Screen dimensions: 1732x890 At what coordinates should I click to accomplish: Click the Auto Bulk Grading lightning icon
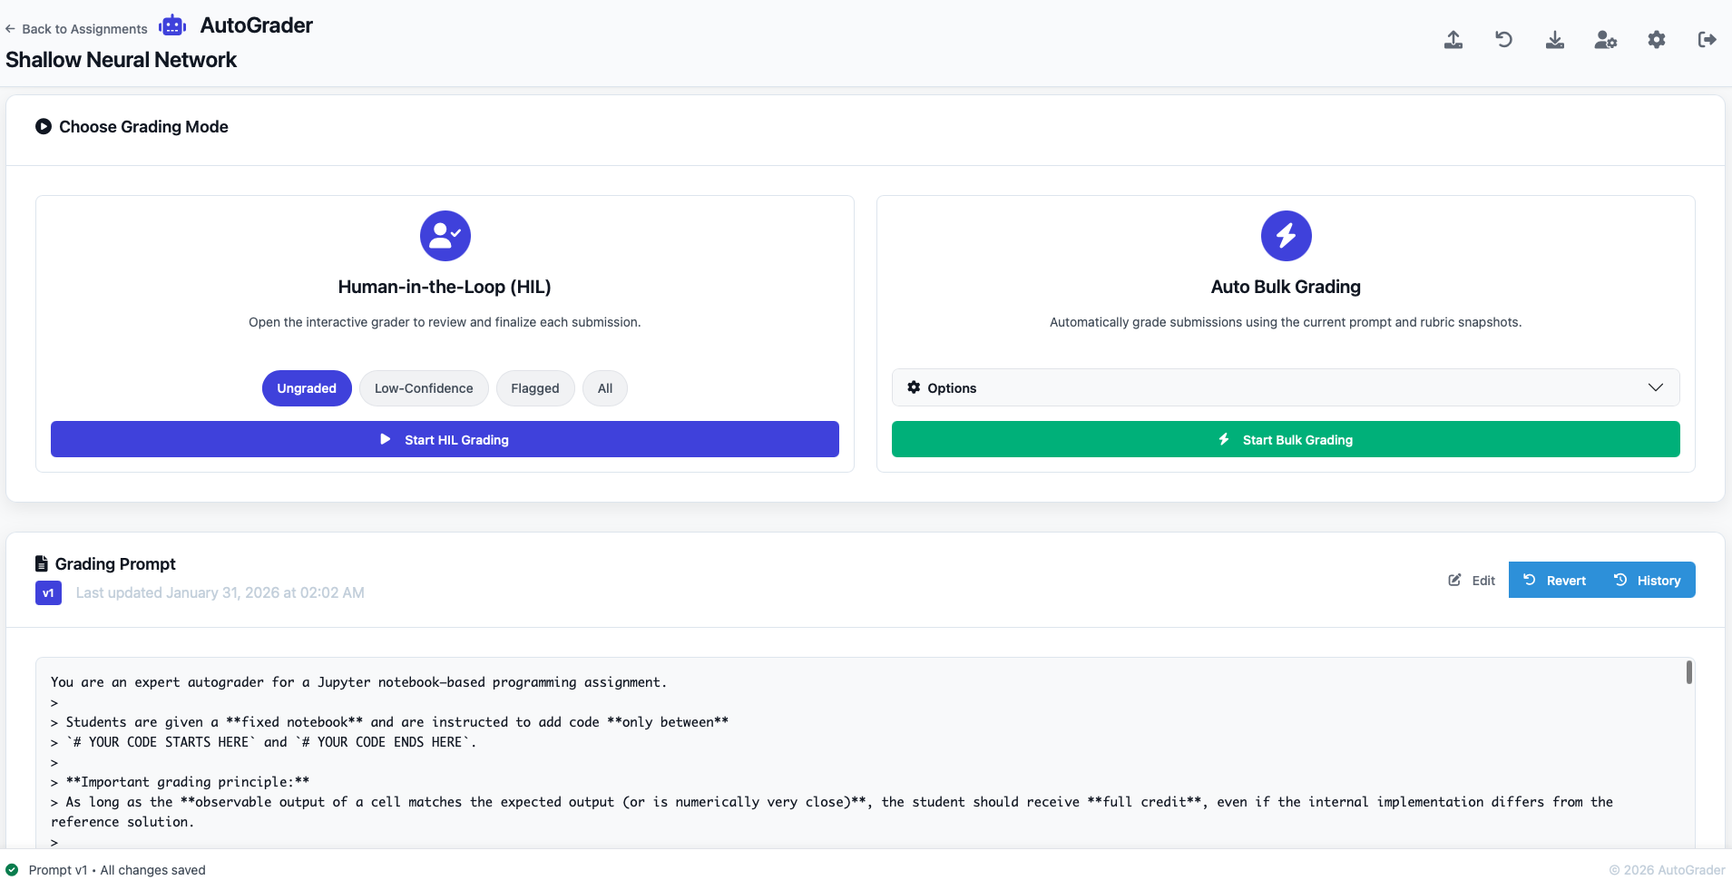(1286, 236)
